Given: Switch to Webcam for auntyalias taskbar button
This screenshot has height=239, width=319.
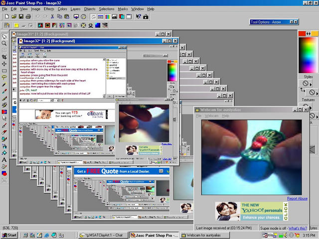Looking at the screenshot, I should click(x=205, y=235).
